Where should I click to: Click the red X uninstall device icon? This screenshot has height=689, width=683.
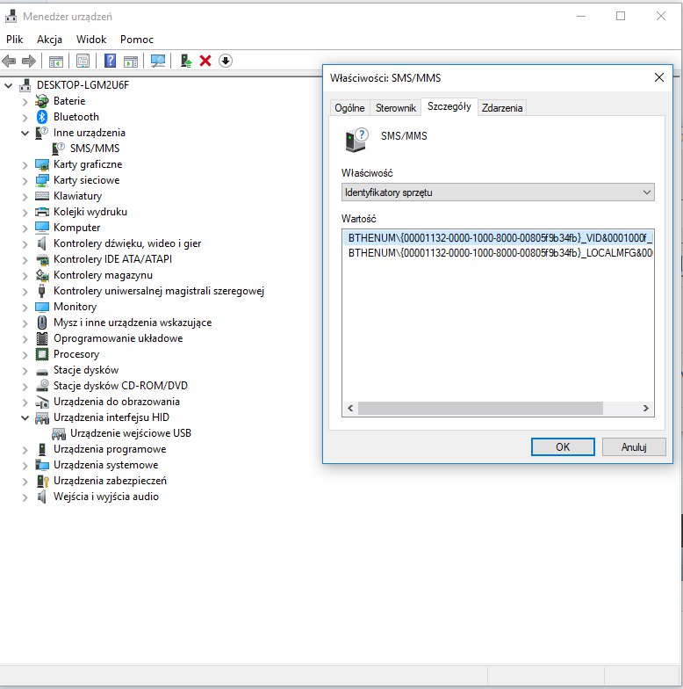(205, 62)
